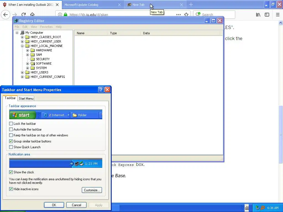This screenshot has height=212, width=283.
Task: Open Firefox Library icon
Action: pyautogui.click(x=258, y=15)
